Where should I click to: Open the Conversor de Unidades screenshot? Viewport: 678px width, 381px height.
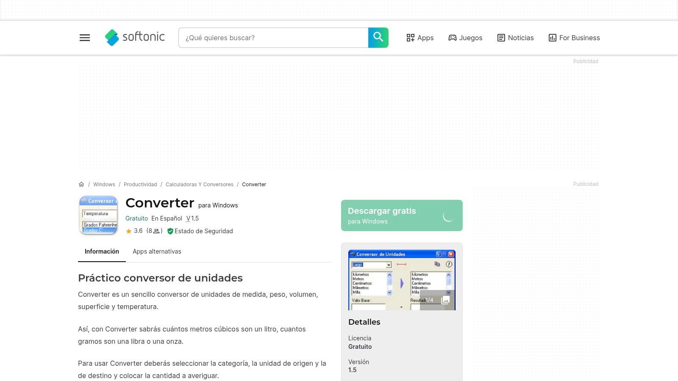(402, 280)
